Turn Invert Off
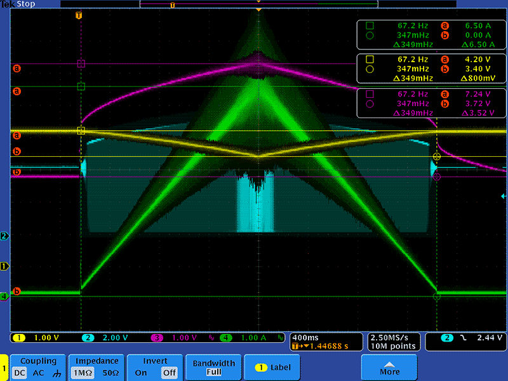 [x=170, y=373]
